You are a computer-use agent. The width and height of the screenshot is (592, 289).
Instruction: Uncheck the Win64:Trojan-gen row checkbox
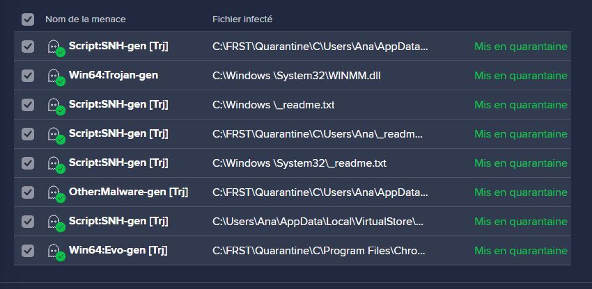tap(28, 76)
